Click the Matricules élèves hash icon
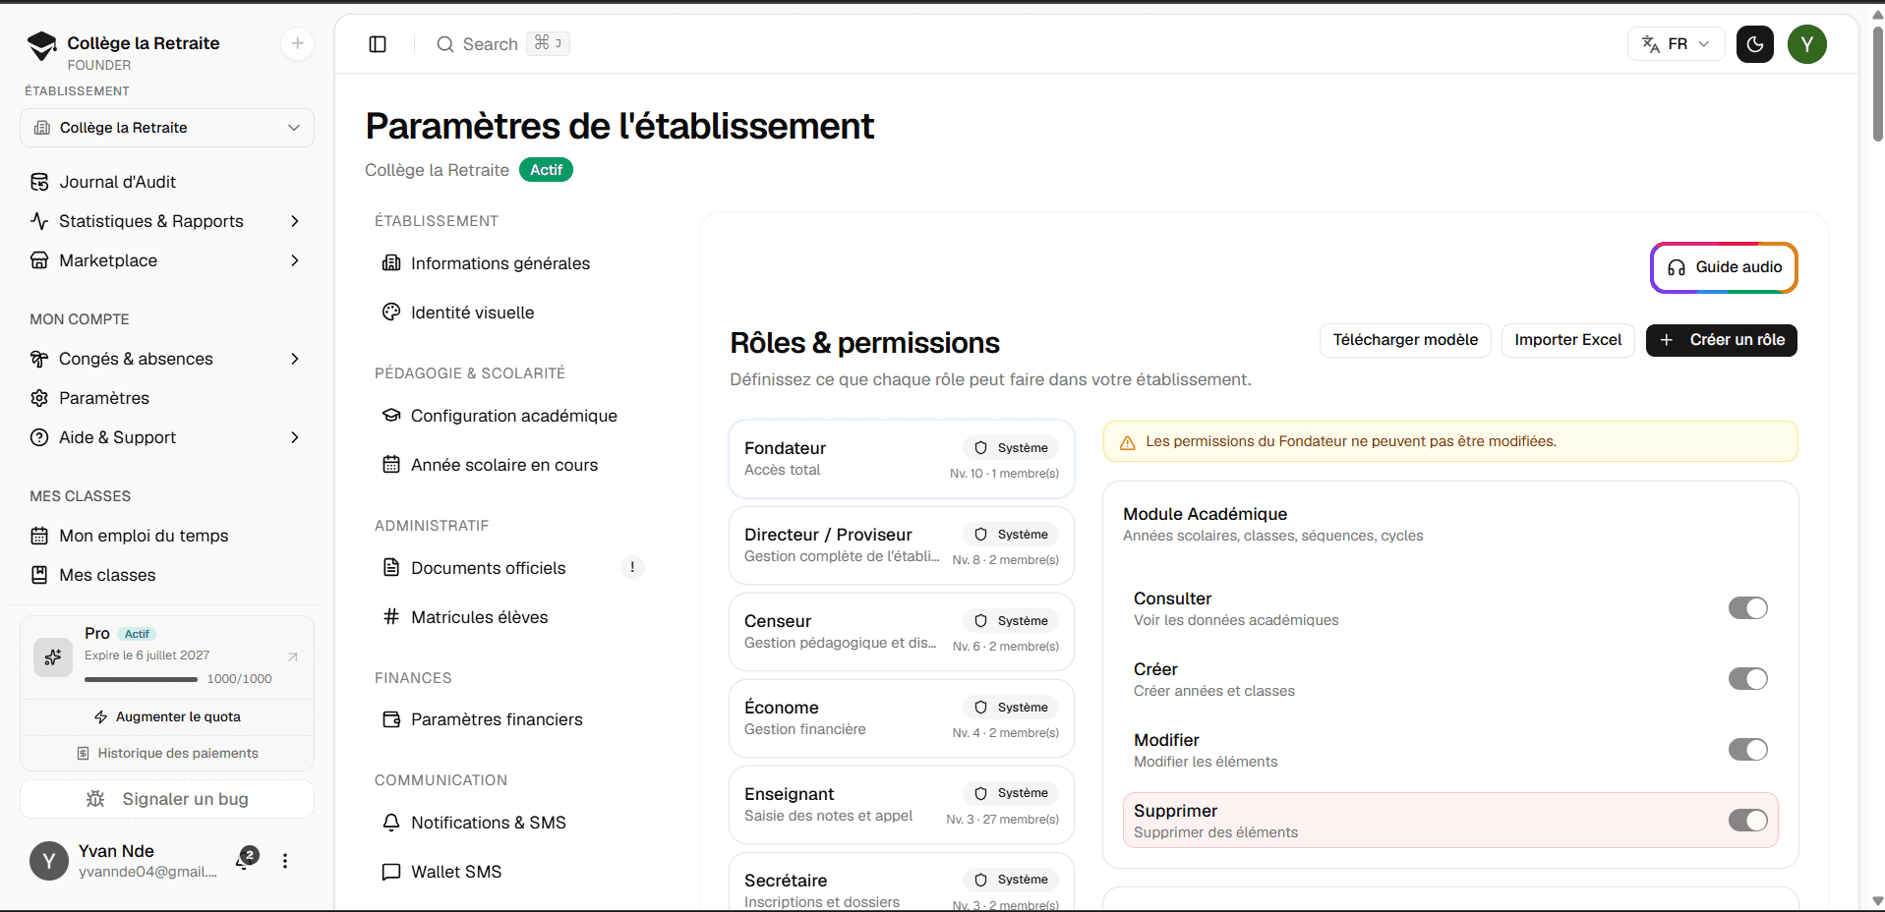This screenshot has height=912, width=1885. point(391,617)
